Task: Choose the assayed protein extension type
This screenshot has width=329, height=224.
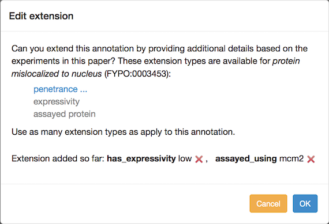Action: (65, 114)
